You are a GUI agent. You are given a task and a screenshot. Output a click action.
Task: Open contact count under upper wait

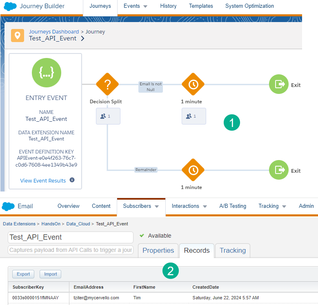click(x=194, y=116)
